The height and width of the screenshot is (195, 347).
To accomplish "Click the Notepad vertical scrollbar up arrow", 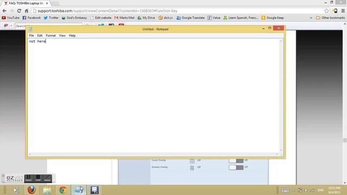I will (281, 41).
